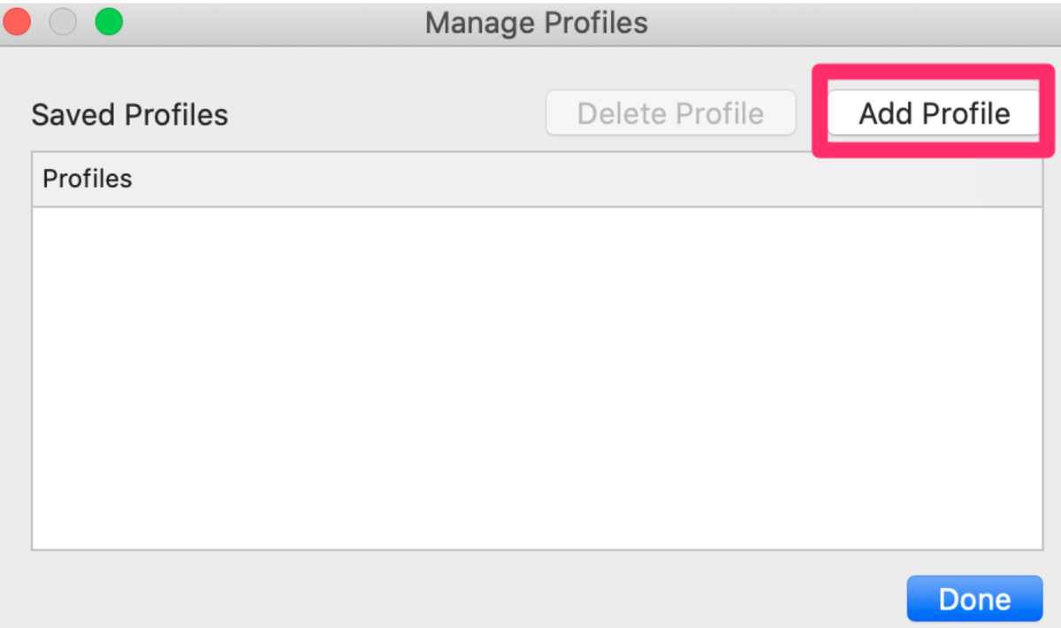Maximize the dialog using the green button
The image size is (1061, 628).
(109, 21)
